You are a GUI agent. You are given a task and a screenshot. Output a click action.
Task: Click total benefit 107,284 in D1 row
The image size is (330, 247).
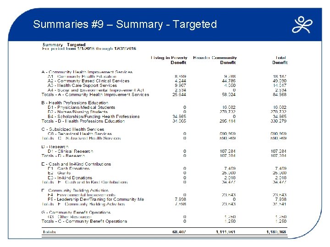279,151
